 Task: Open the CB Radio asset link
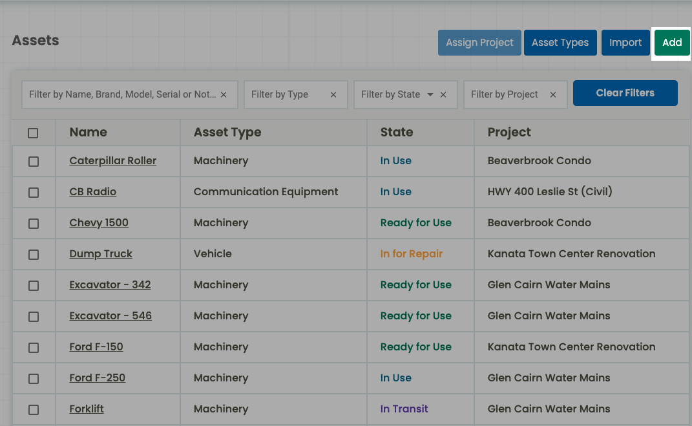click(x=93, y=192)
